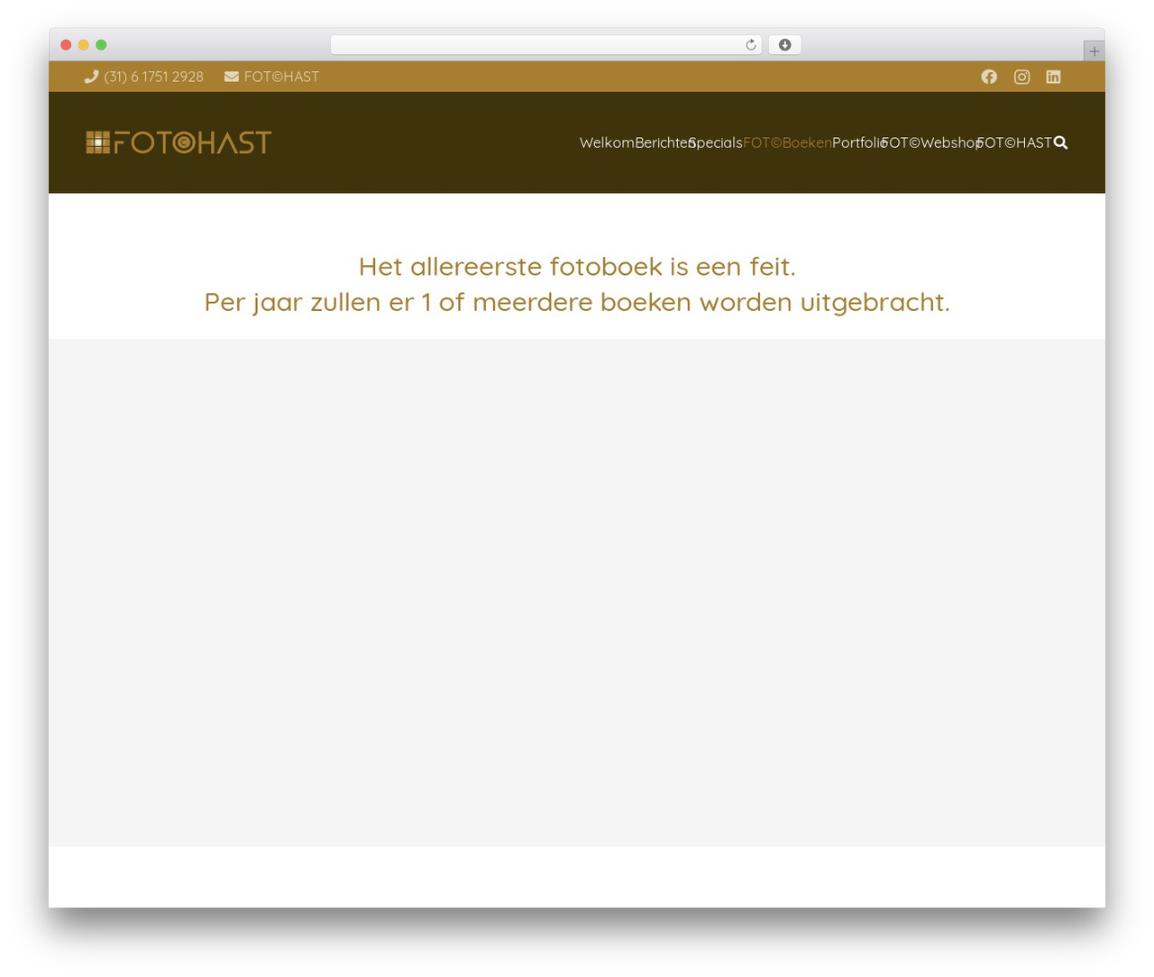The height and width of the screenshot is (977, 1154).
Task: Click text 'Per jaar zullen er 1 of meerdere boeken'
Action: click(447, 301)
